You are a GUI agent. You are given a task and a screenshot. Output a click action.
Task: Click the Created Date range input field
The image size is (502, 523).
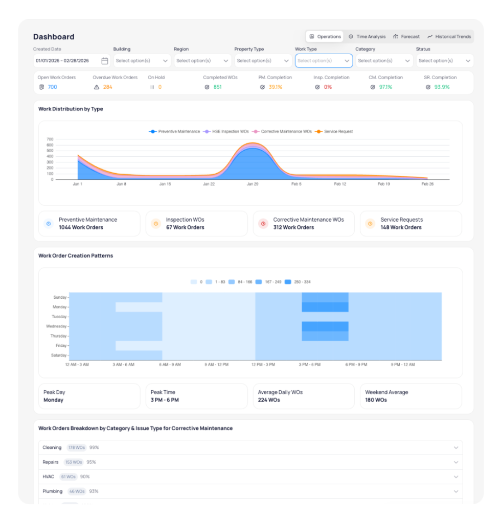click(x=66, y=61)
